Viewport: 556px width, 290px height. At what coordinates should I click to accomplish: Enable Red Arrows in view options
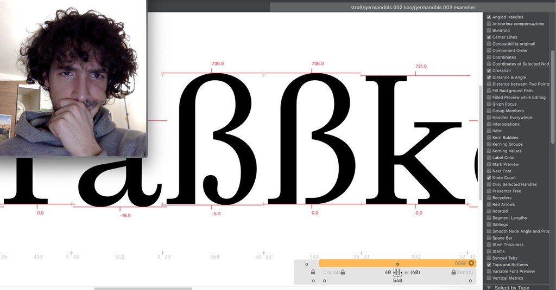pos(489,204)
